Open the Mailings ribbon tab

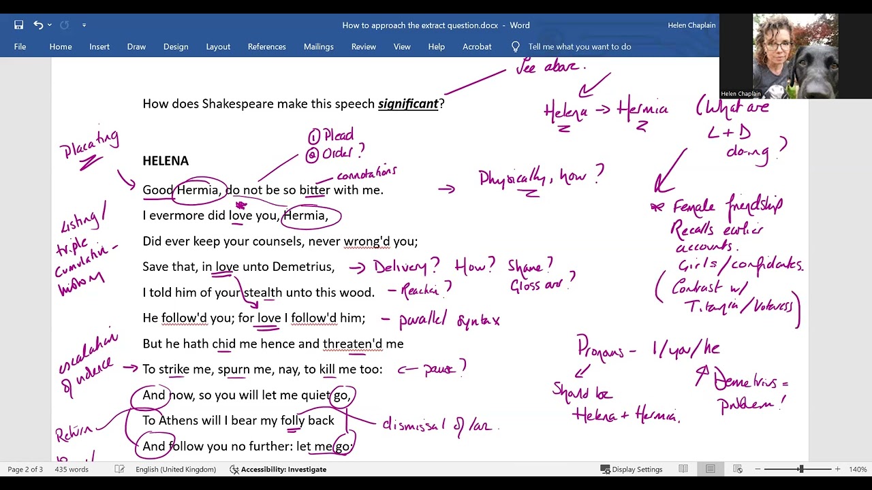pos(318,46)
